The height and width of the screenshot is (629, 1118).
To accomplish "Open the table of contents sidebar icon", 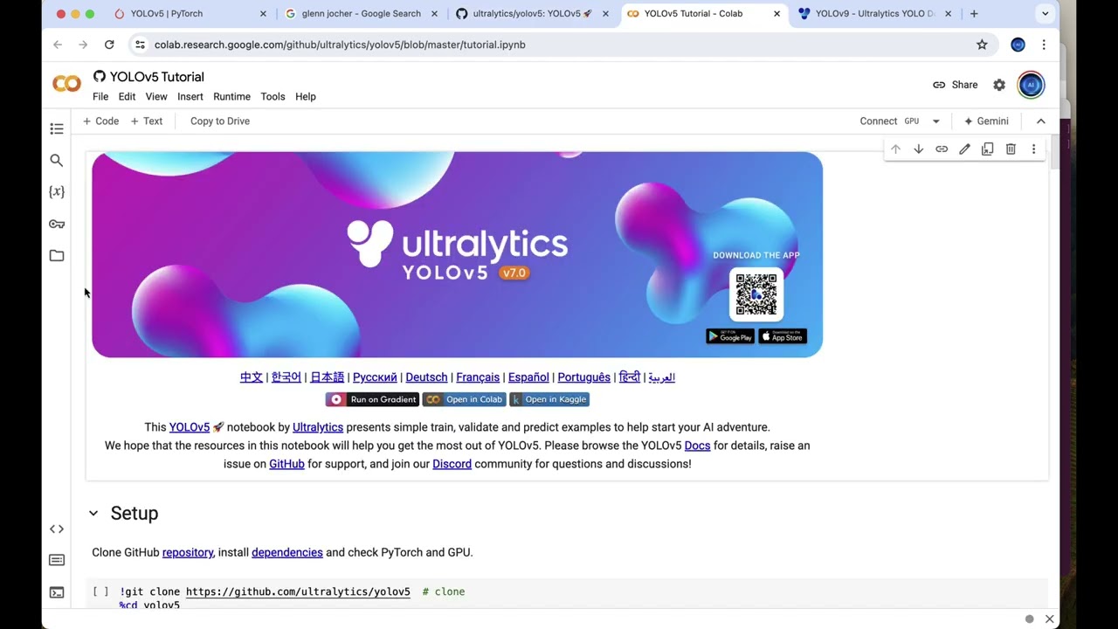I will [57, 129].
